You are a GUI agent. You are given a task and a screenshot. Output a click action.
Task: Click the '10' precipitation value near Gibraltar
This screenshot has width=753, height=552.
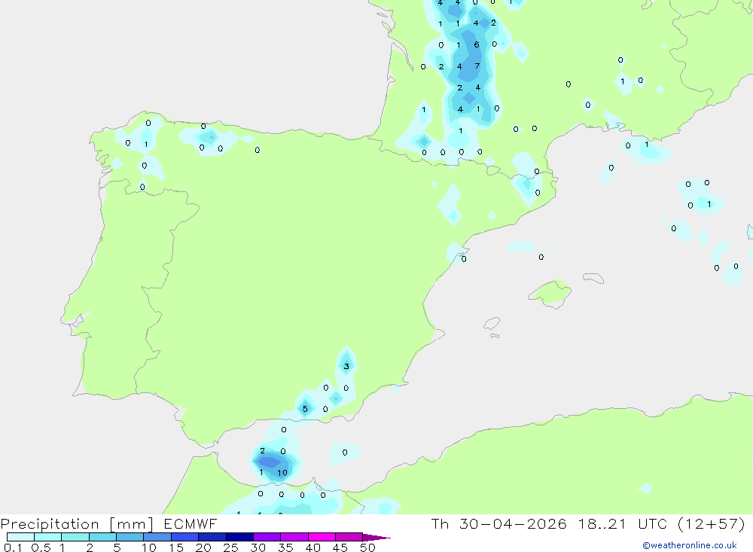coord(282,473)
